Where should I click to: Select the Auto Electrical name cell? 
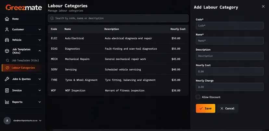click(74, 38)
